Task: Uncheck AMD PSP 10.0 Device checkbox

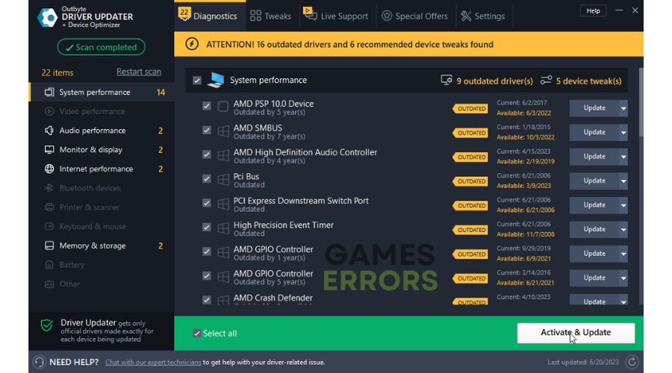Action: (x=207, y=106)
